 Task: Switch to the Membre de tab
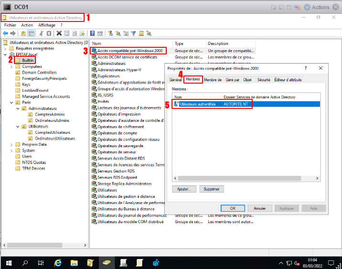pos(213,80)
